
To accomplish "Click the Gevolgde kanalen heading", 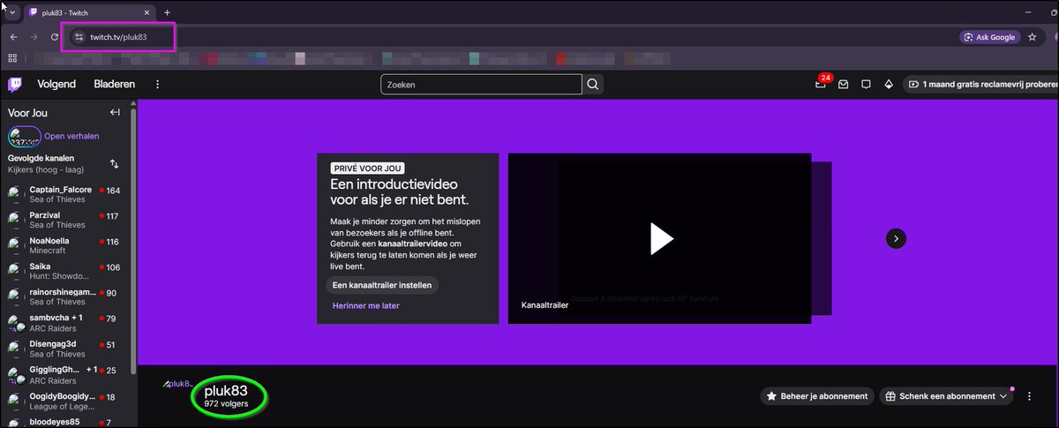I will point(41,158).
